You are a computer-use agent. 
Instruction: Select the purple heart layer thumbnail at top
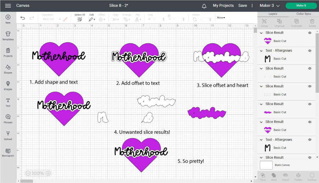[268, 41]
